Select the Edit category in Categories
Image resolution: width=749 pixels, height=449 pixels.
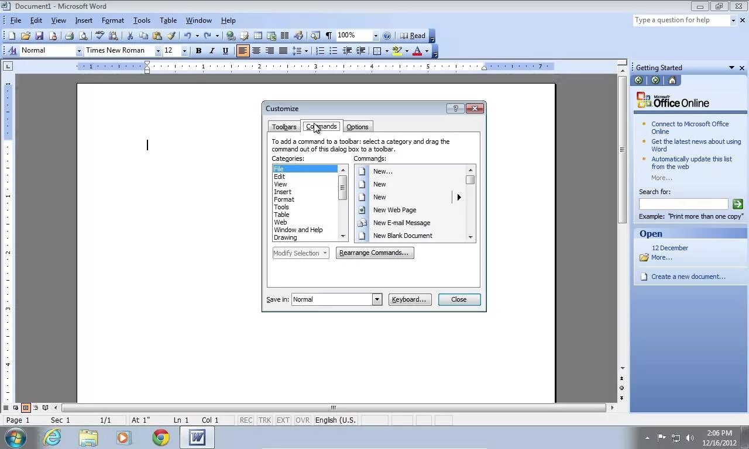(x=305, y=177)
